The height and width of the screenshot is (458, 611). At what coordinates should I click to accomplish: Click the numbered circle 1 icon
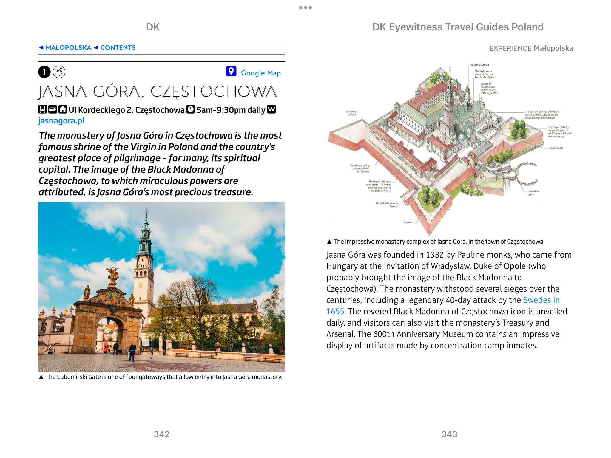click(x=44, y=72)
